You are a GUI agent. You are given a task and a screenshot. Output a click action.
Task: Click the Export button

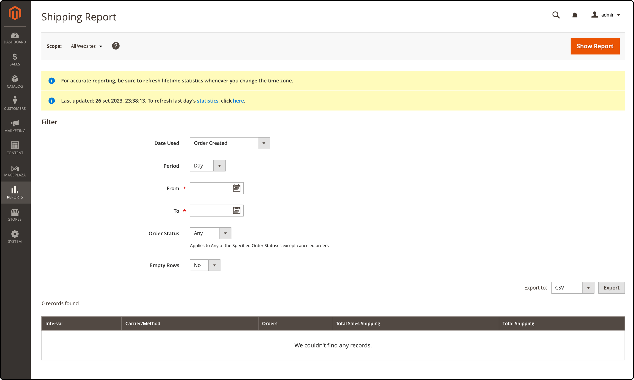(x=611, y=288)
